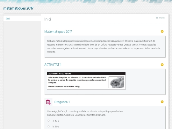
Task: Select answer a. 30 g
Action: (x=49, y=121)
